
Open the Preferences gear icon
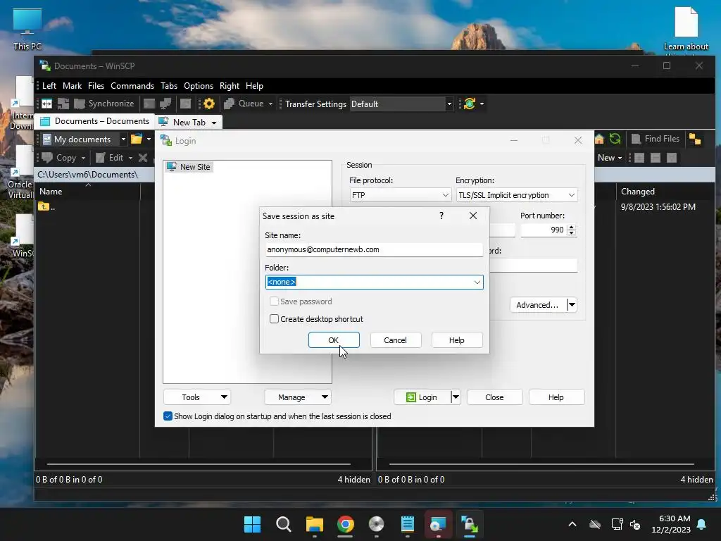[x=208, y=104]
